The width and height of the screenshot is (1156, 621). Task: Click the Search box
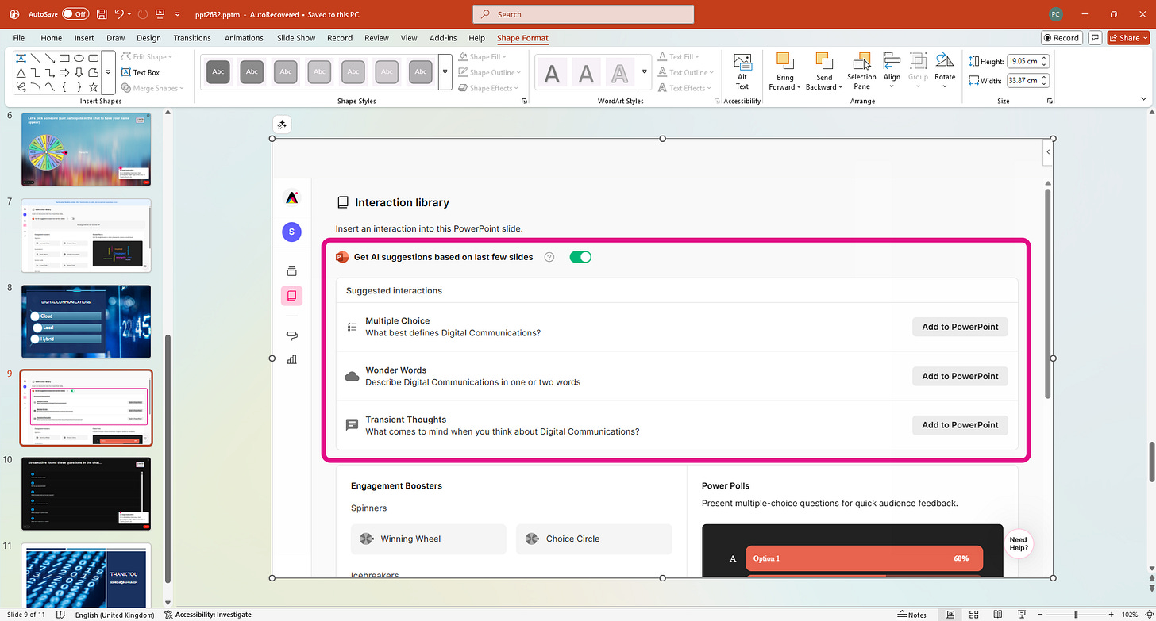584,14
